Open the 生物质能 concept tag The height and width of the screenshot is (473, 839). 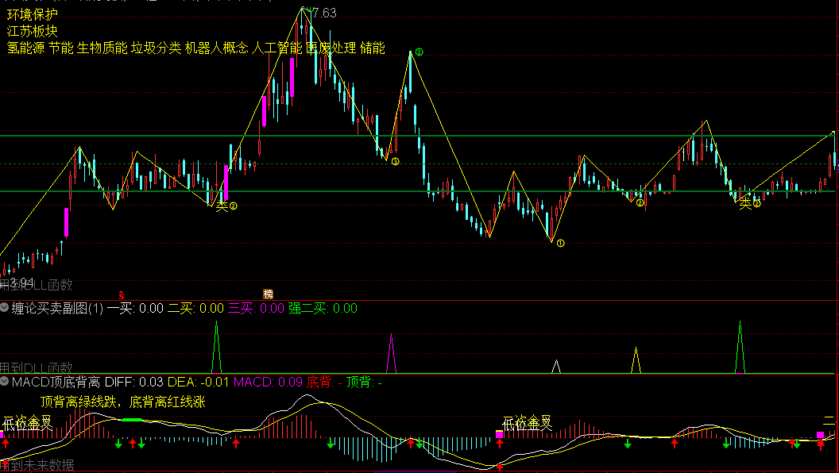[x=102, y=48]
